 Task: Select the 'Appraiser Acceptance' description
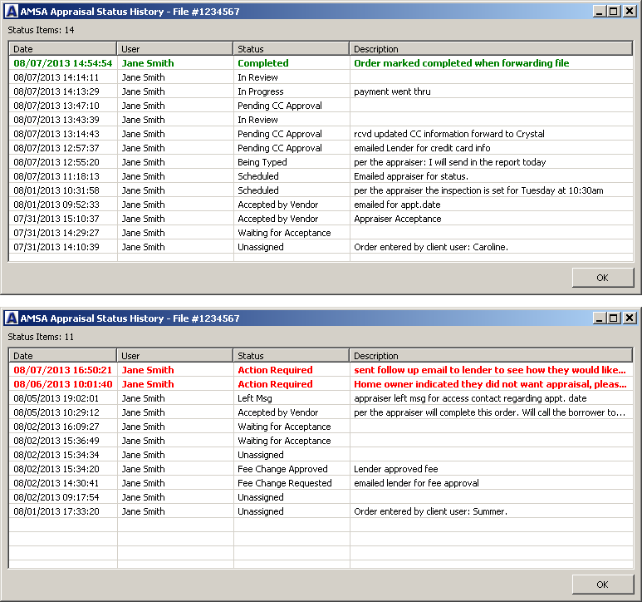pyautogui.click(x=398, y=219)
